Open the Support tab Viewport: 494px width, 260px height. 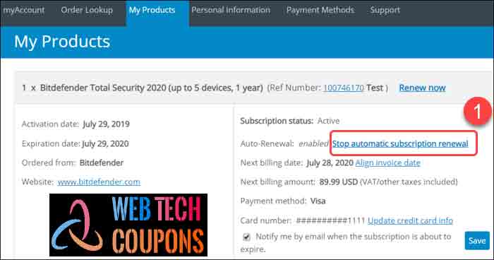click(x=385, y=10)
